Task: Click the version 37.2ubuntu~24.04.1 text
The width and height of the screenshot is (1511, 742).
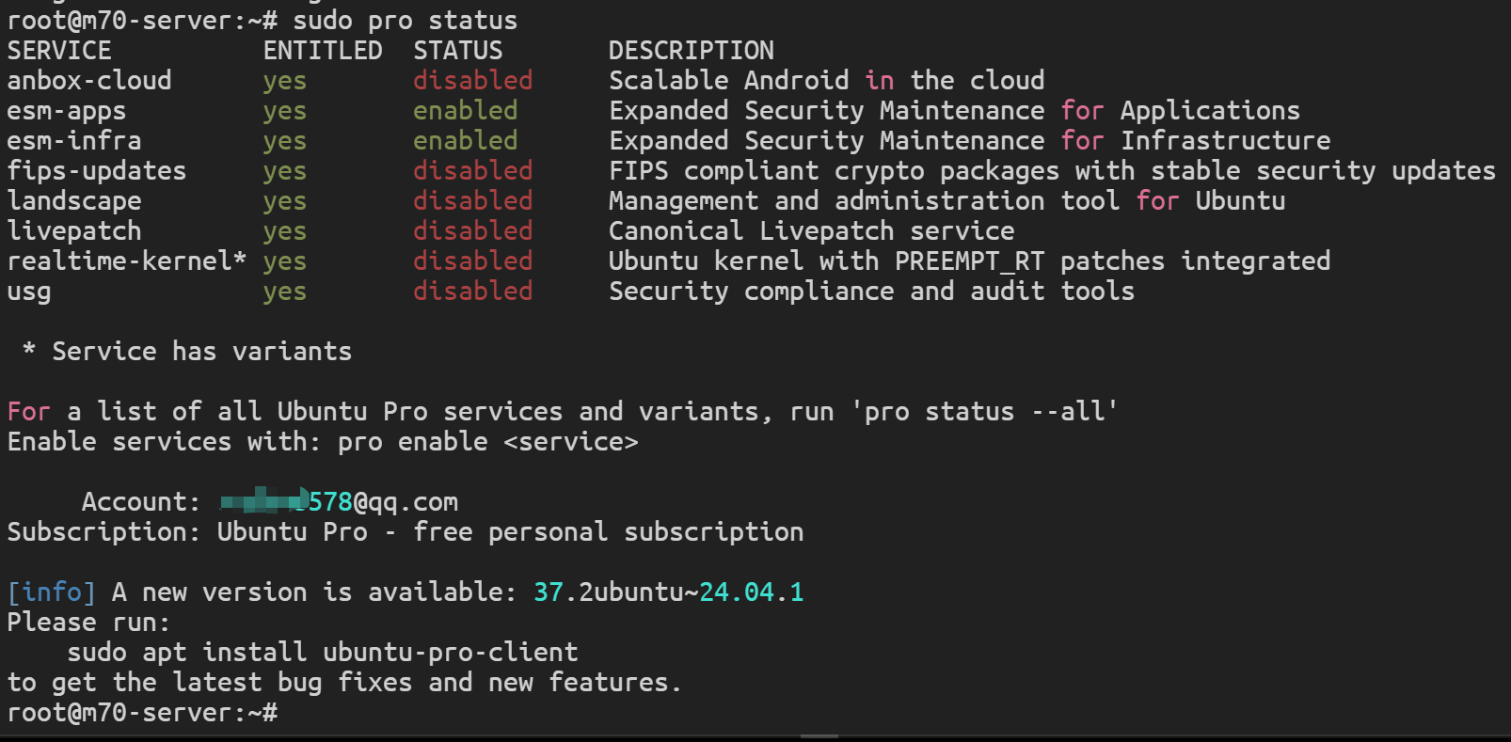Action: point(669,592)
